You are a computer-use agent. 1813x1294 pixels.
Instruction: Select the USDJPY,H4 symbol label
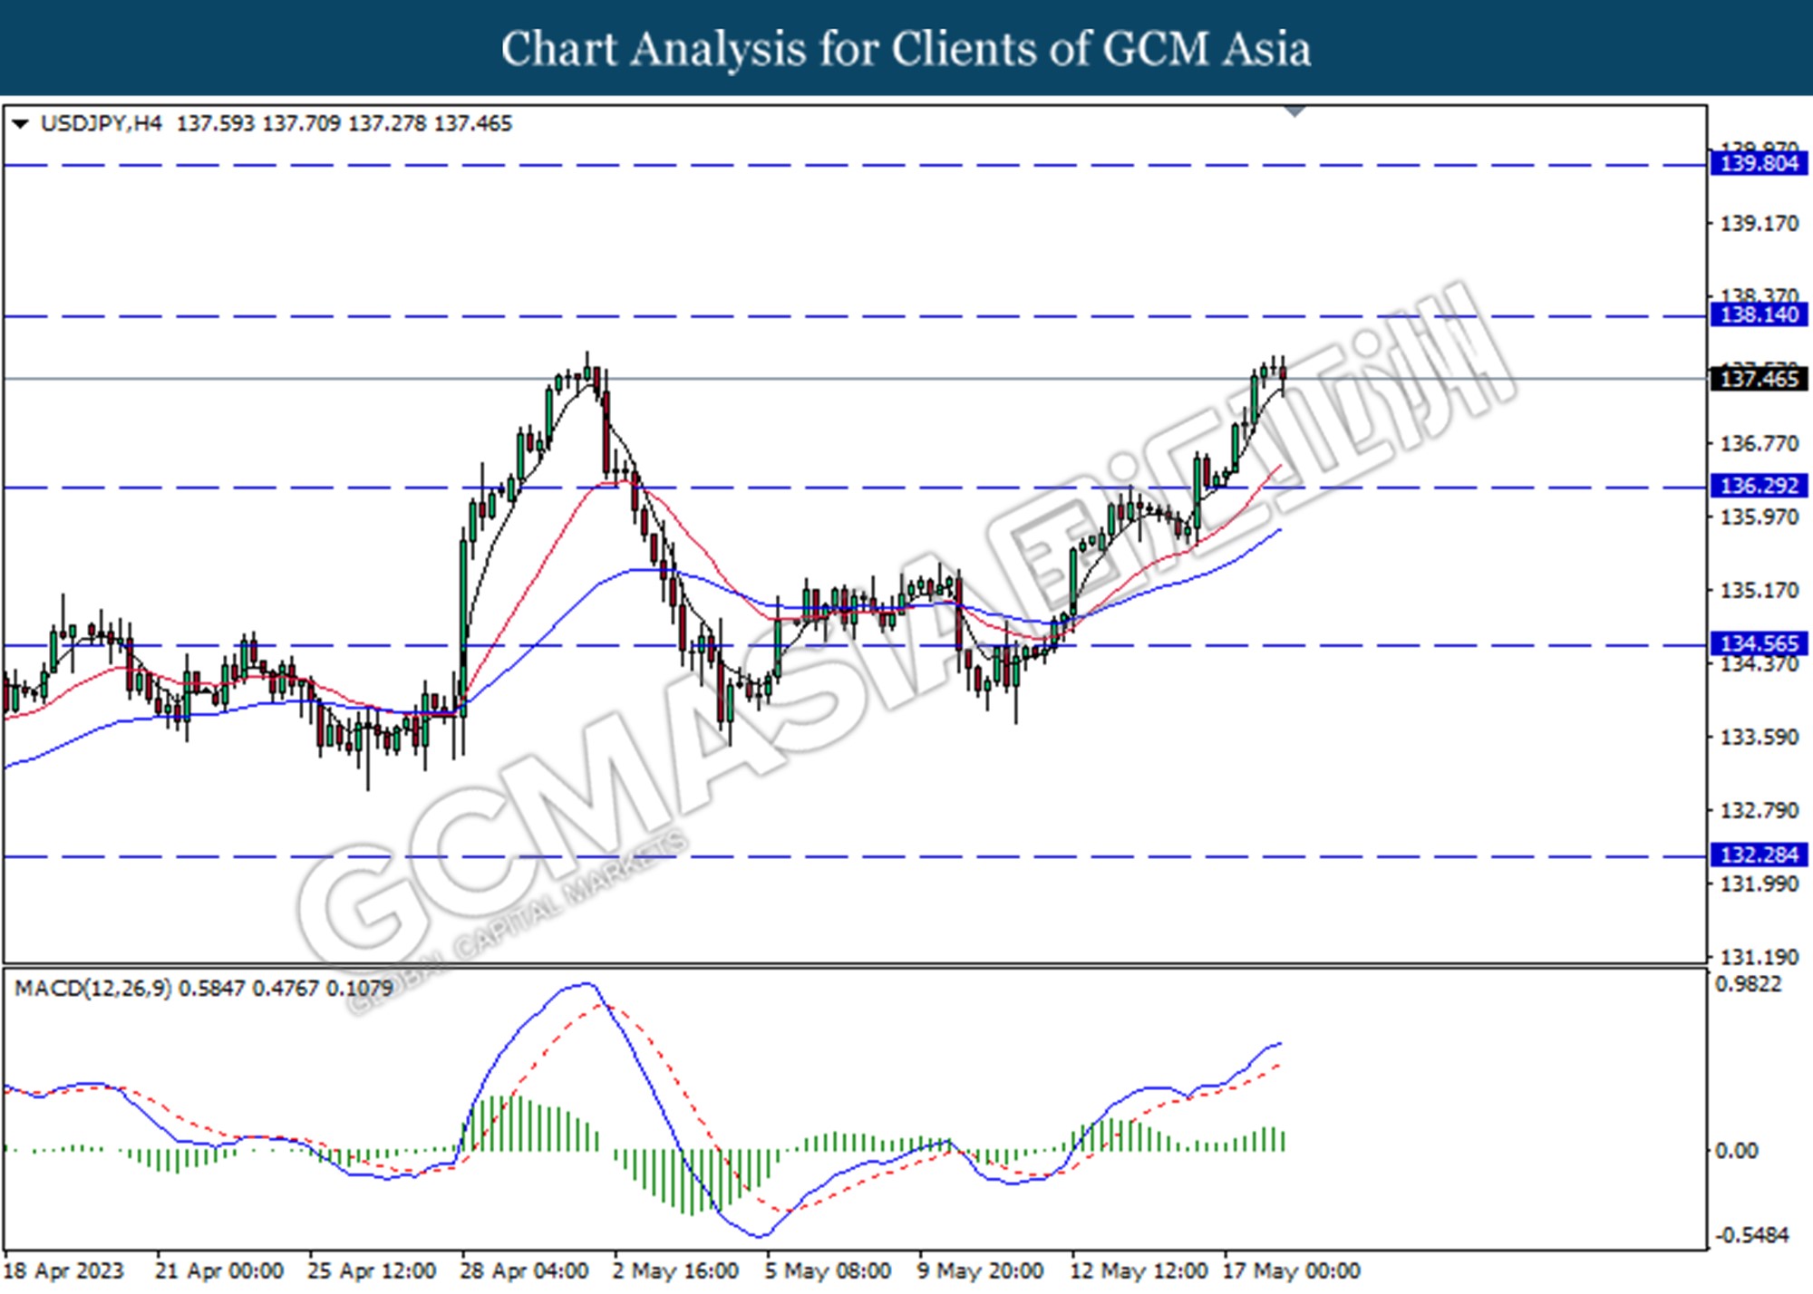click(102, 124)
